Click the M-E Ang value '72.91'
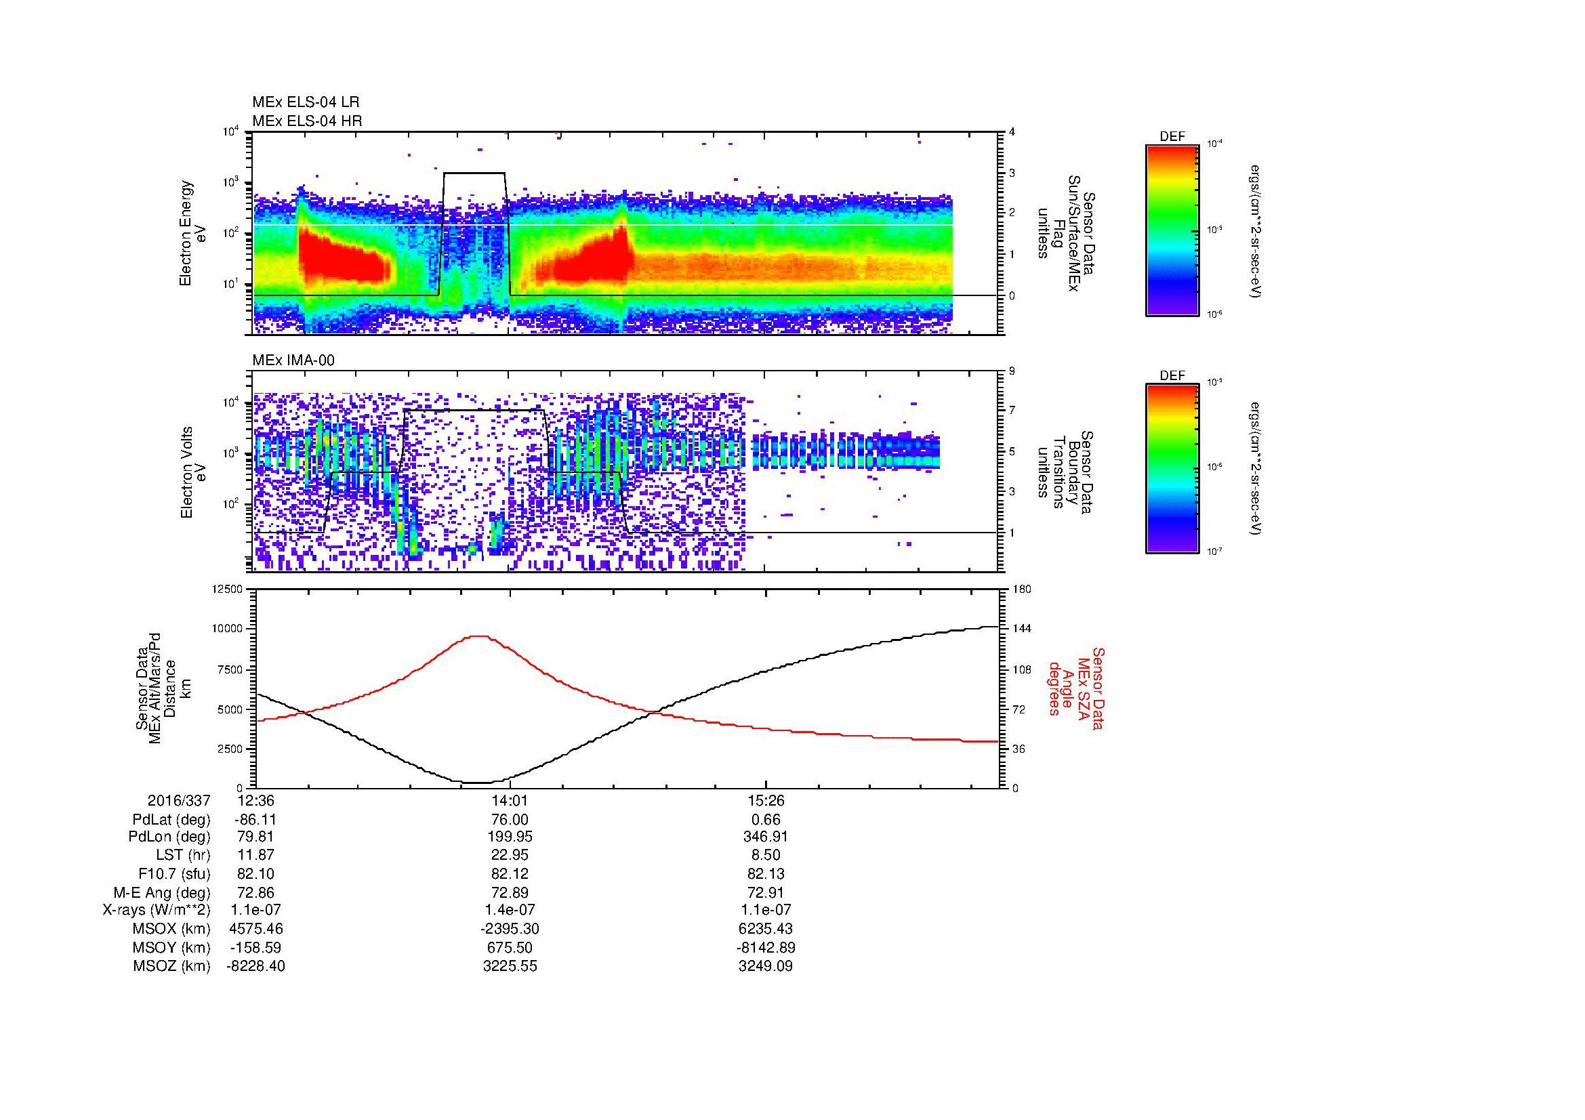Screen dimensions: 1585x1120 coord(766,892)
